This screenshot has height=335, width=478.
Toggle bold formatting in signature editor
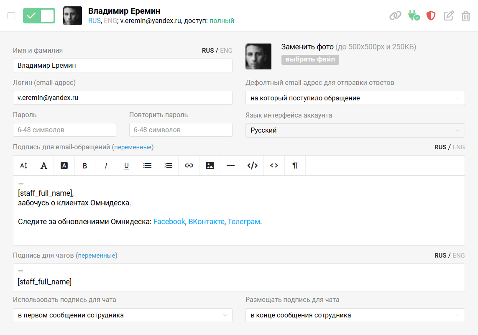pyautogui.click(x=85, y=166)
